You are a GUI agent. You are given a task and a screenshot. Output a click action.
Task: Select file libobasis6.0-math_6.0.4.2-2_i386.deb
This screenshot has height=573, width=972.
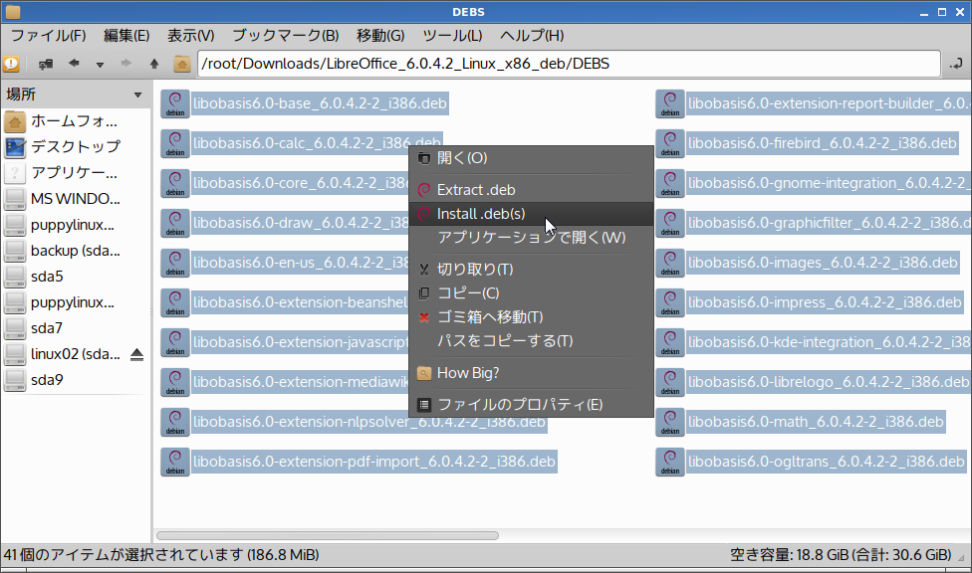[816, 422]
